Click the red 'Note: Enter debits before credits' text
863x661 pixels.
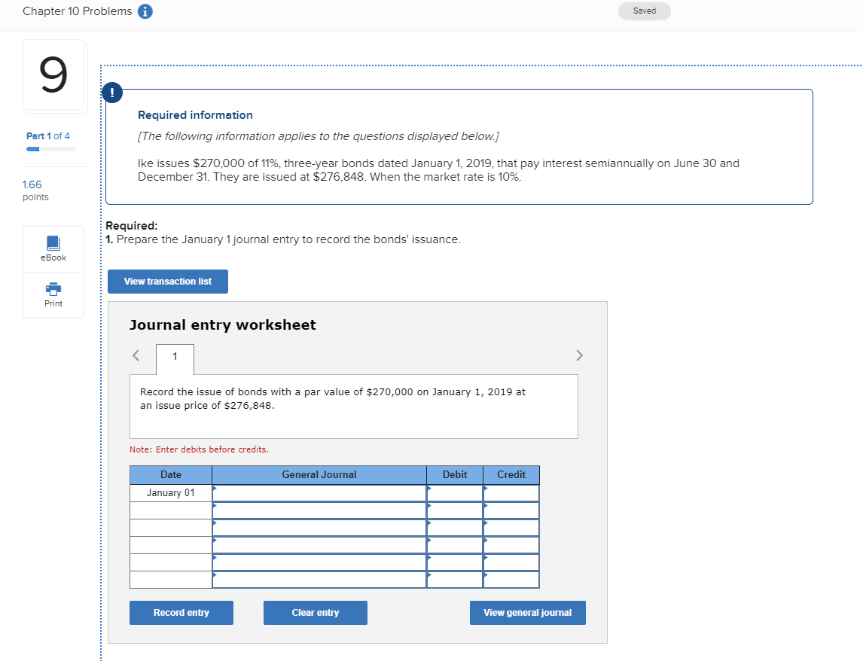click(x=200, y=449)
